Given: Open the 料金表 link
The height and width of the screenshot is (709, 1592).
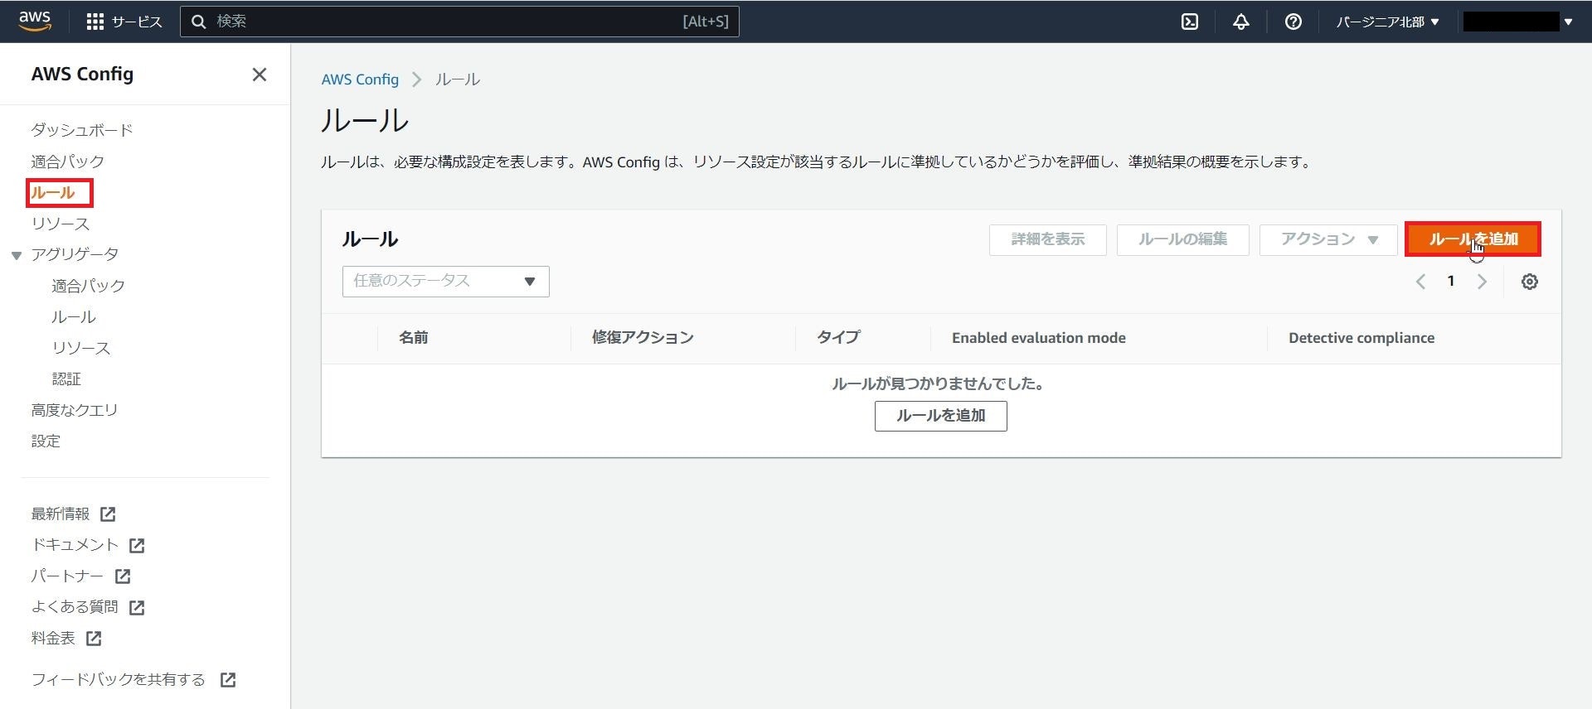Looking at the screenshot, I should point(53,639).
